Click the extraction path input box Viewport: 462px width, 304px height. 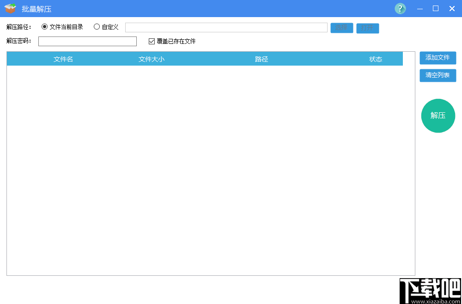[x=225, y=27]
